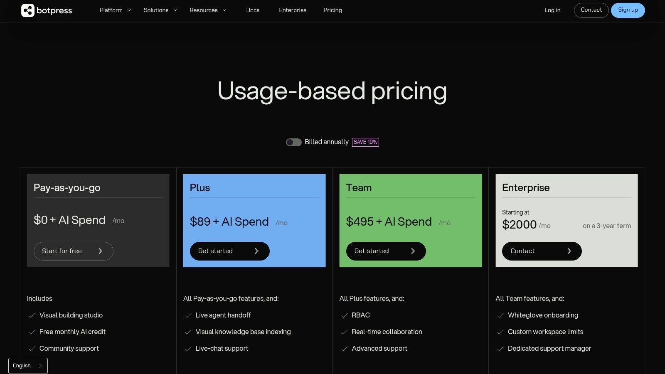Click the Botpress logo icon
The image size is (665, 374).
click(28, 10)
